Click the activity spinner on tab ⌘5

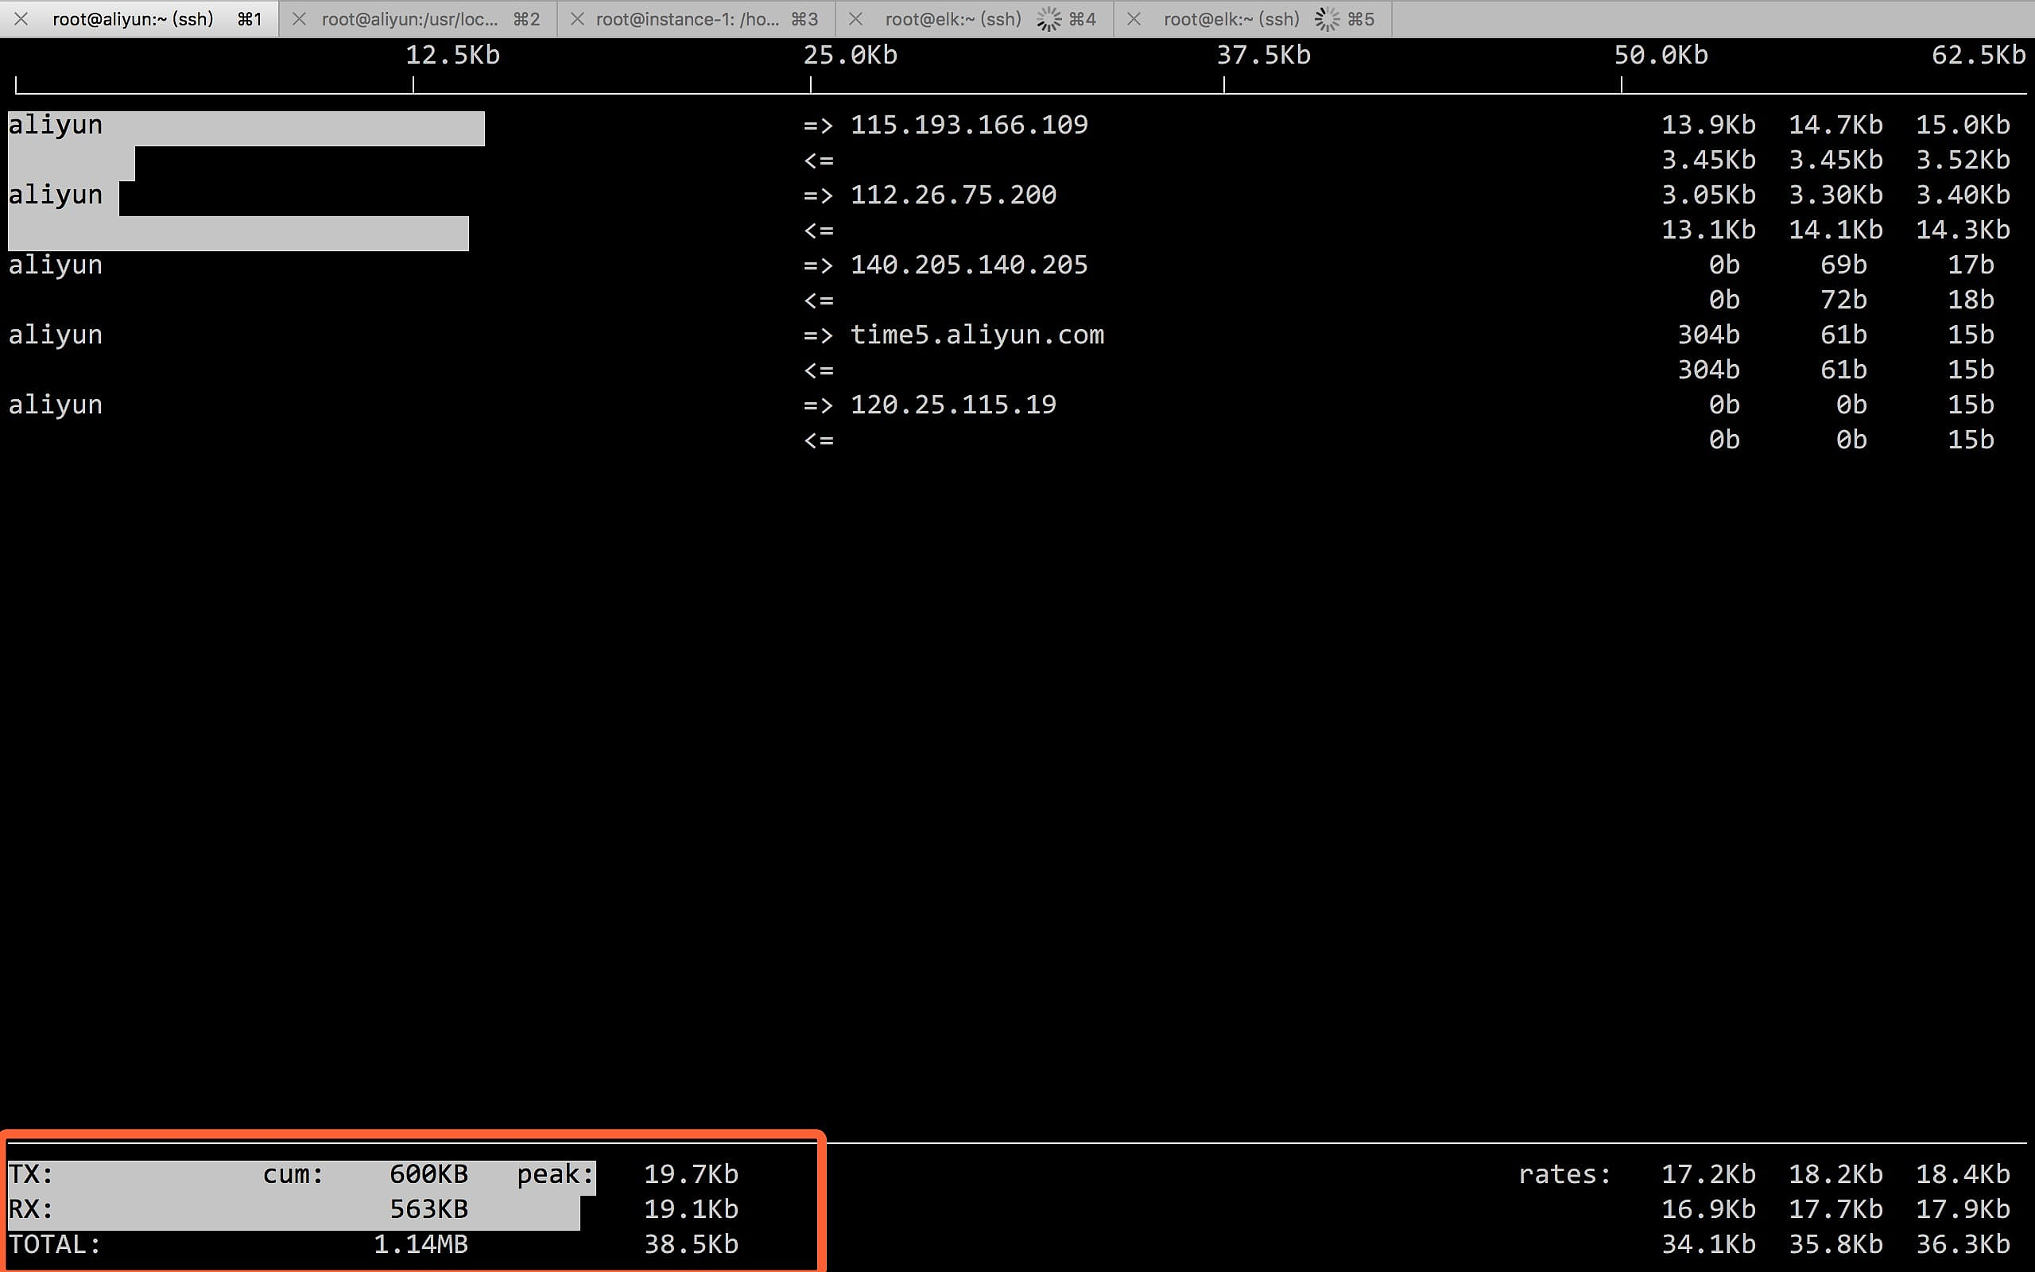(1327, 18)
